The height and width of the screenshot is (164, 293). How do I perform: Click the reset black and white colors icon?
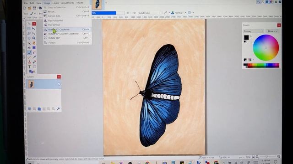pyautogui.click(x=245, y=41)
